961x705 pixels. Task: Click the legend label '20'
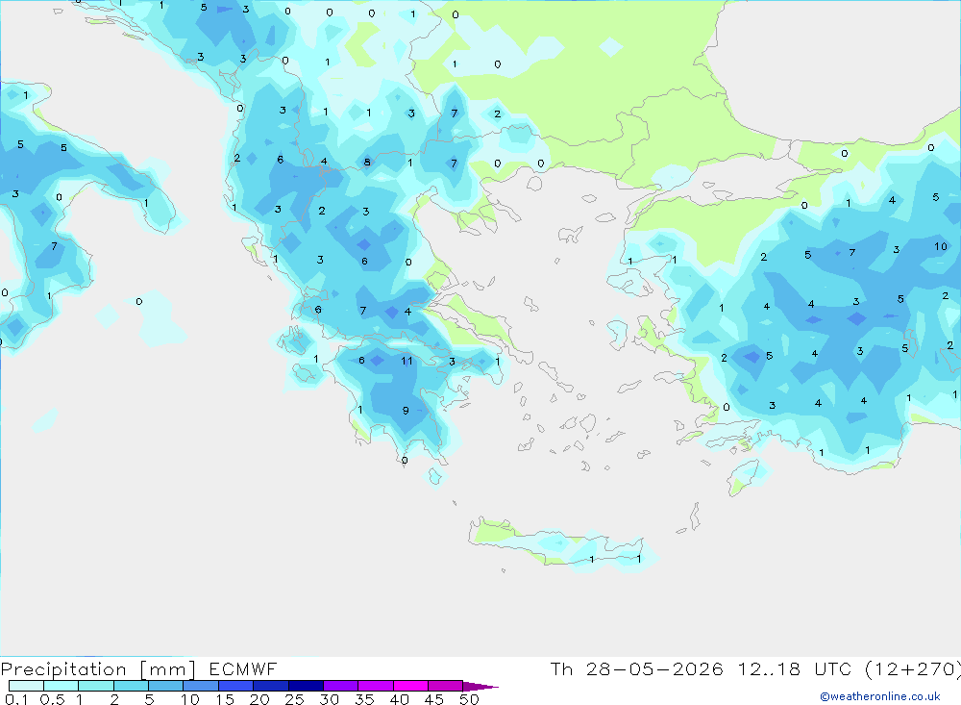[x=259, y=699]
